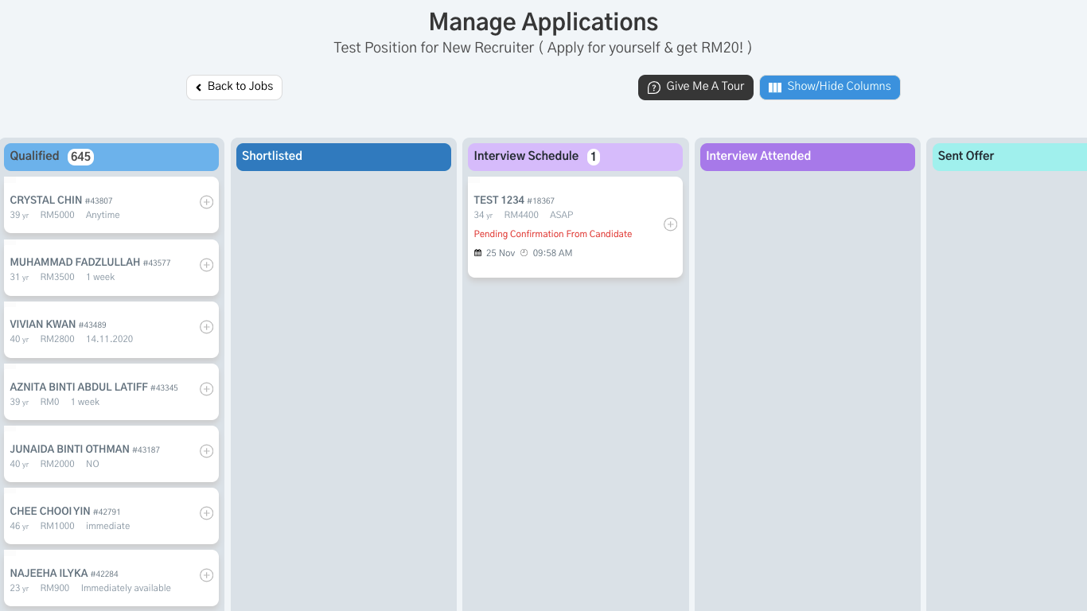Click plus icon on TEST 1234 card
1087x611 pixels.
tap(670, 224)
